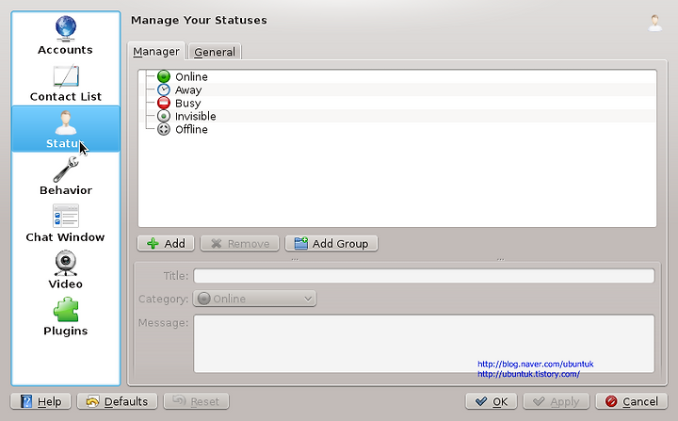Switch to the General tab
Screen dimensions: 678x421
[x=215, y=52]
